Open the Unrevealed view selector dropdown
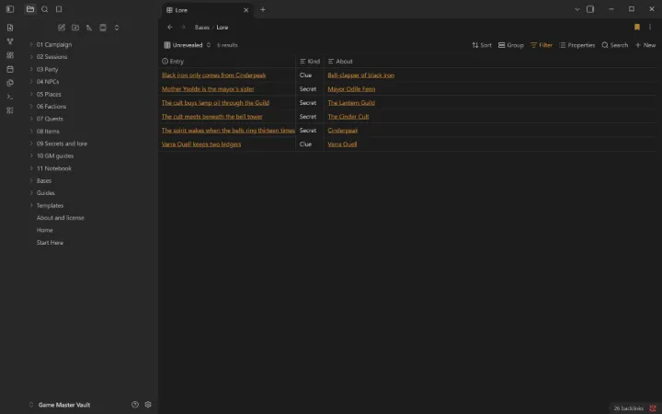The height and width of the screenshot is (414, 662). point(187,45)
